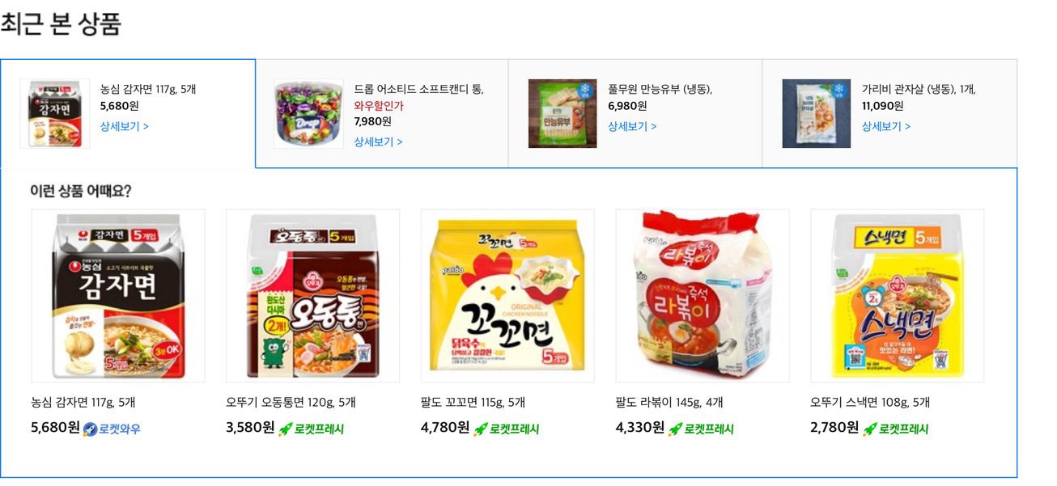
Task: Open the 오뚜기 오동통면 product image
Action: pyautogui.click(x=312, y=296)
